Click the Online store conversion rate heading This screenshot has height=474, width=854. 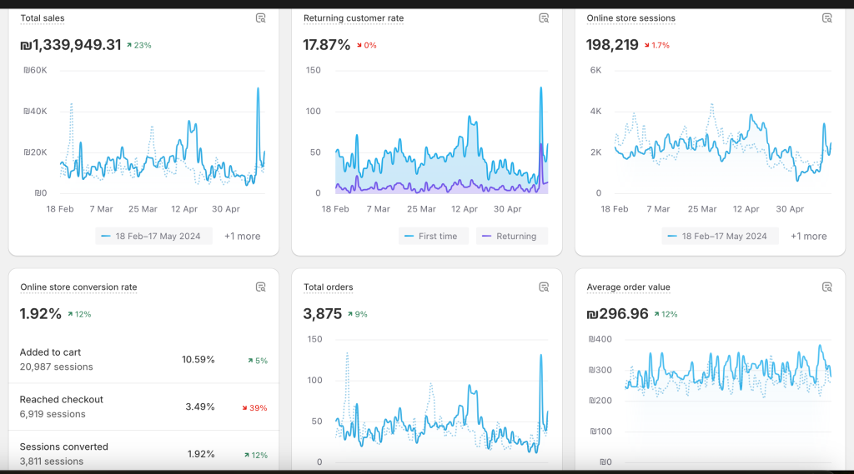(x=78, y=287)
